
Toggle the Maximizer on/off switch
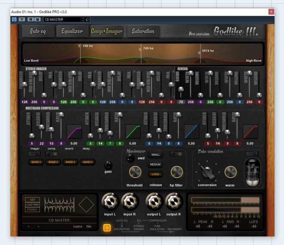tap(176, 153)
